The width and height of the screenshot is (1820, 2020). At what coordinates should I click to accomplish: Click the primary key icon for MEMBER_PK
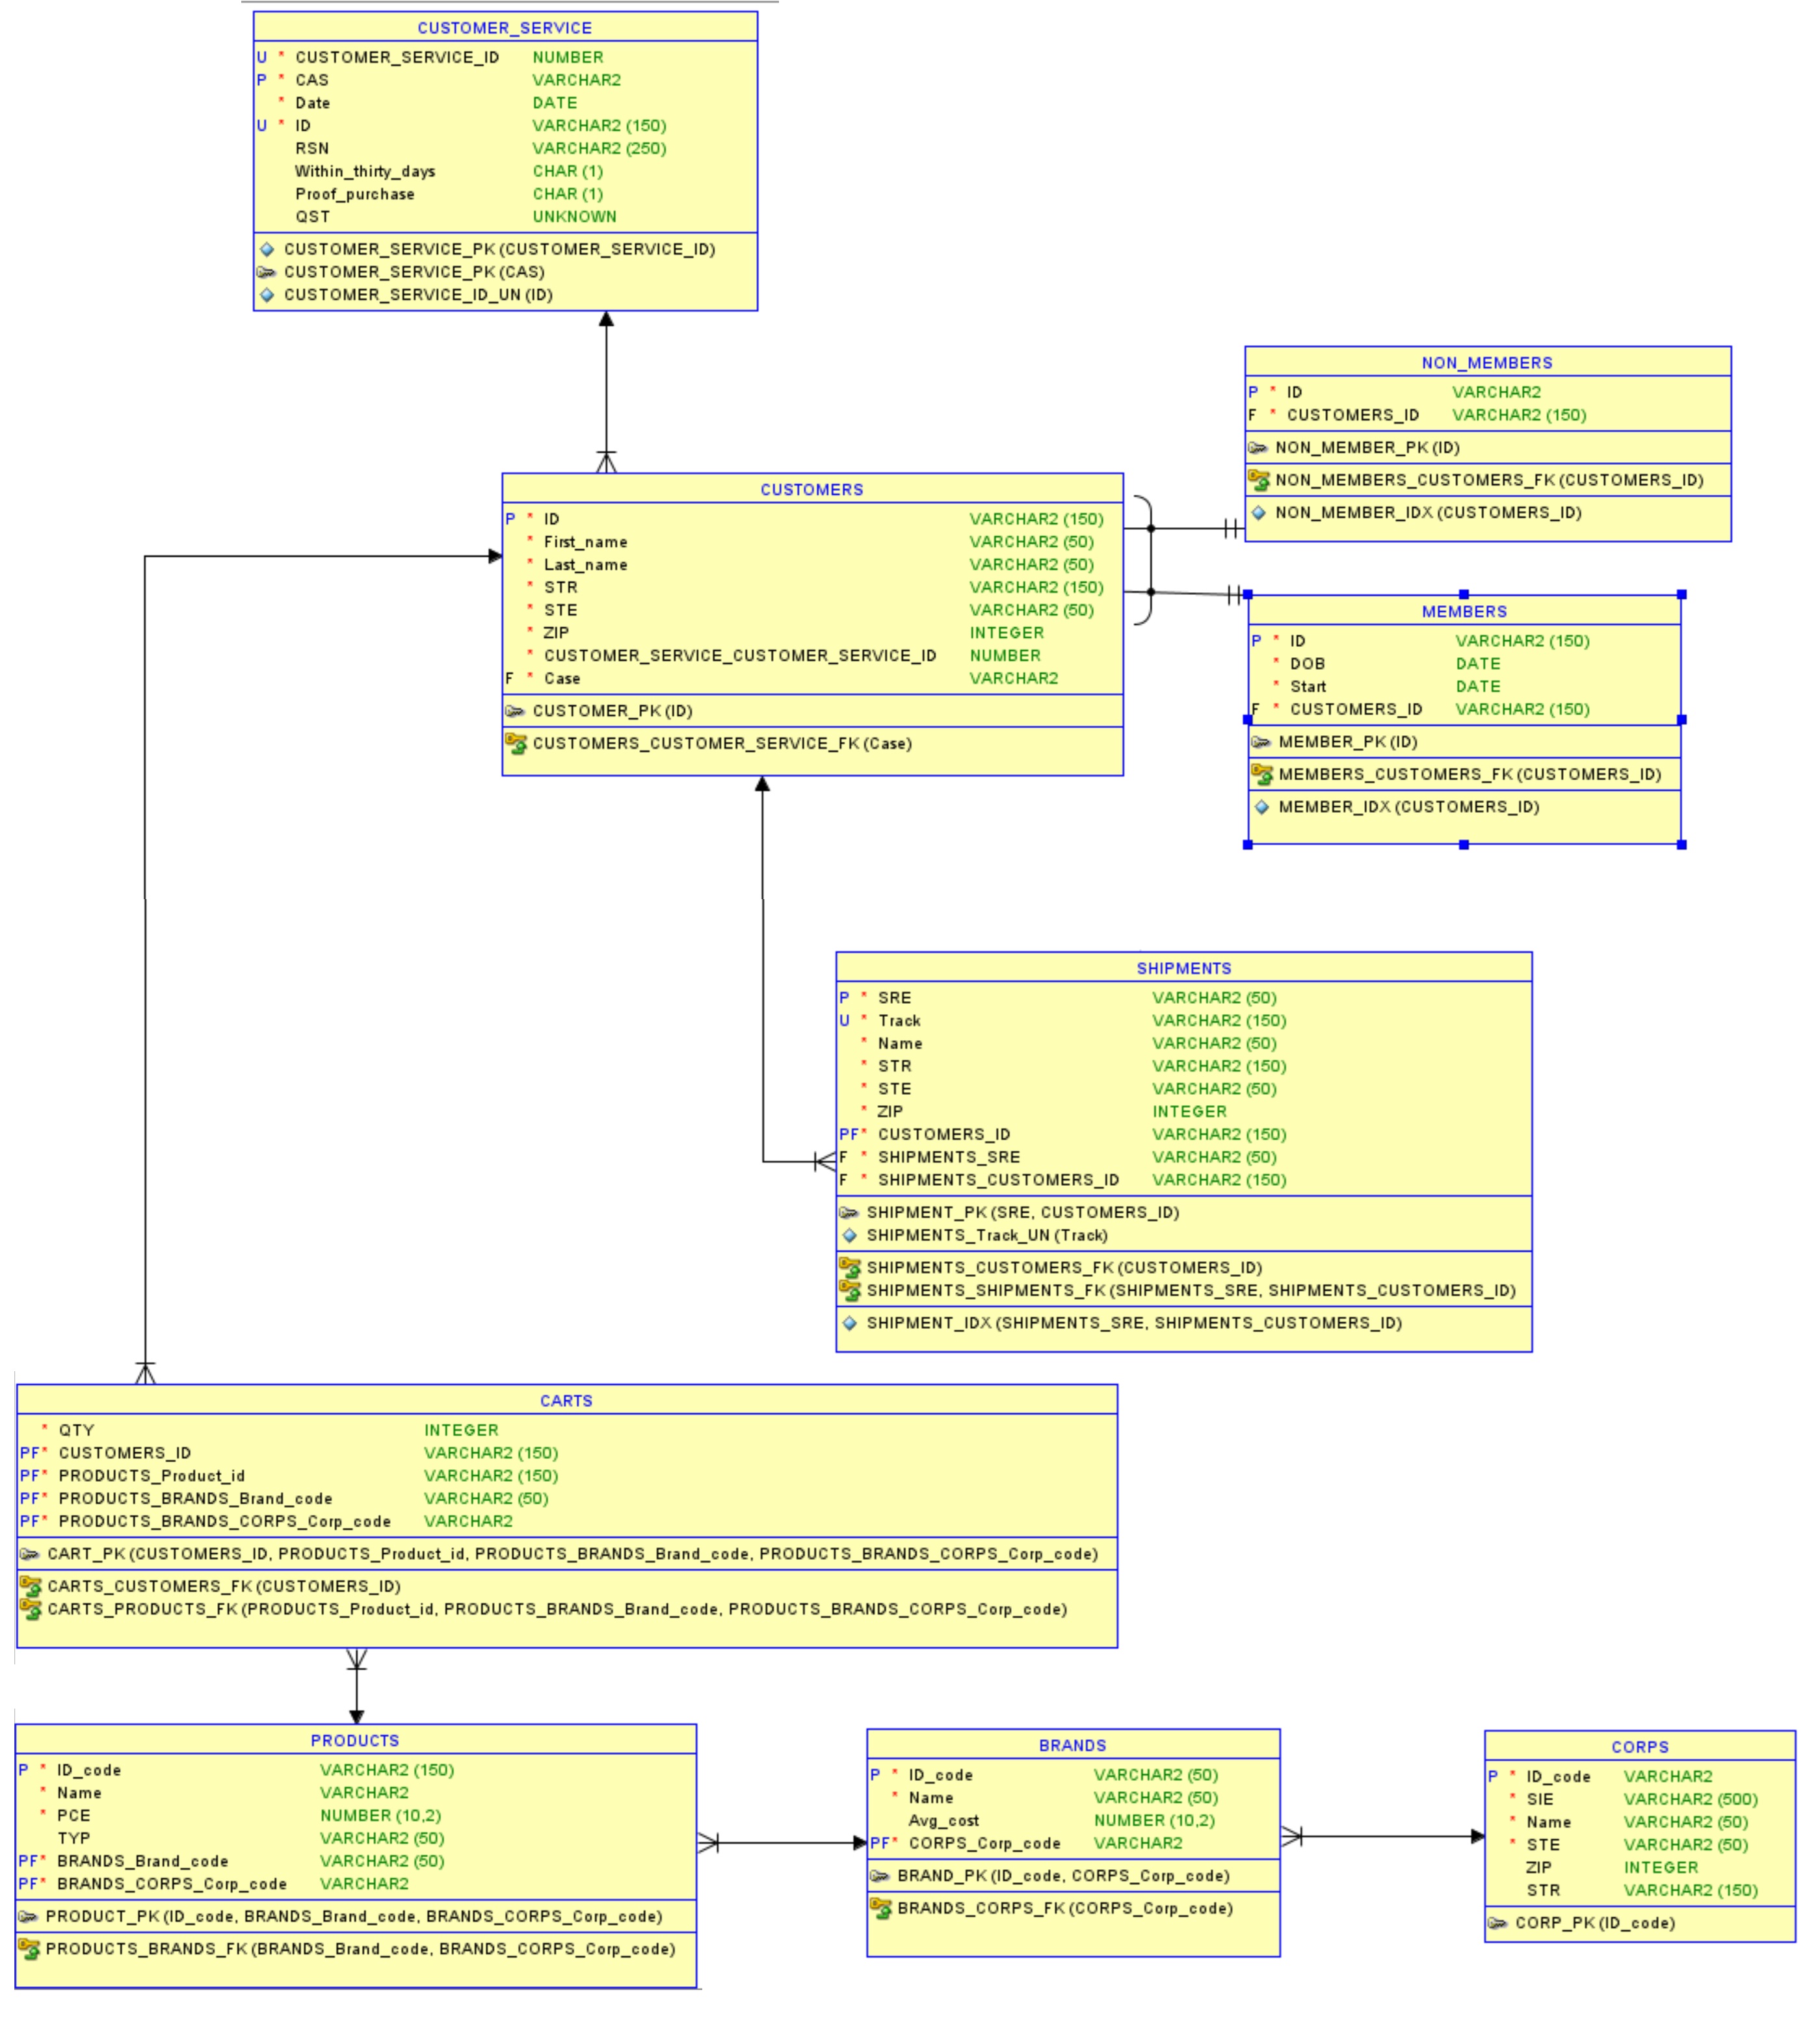pos(1261,742)
